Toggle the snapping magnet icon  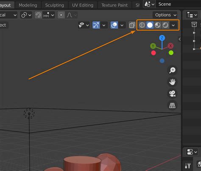[38, 15]
